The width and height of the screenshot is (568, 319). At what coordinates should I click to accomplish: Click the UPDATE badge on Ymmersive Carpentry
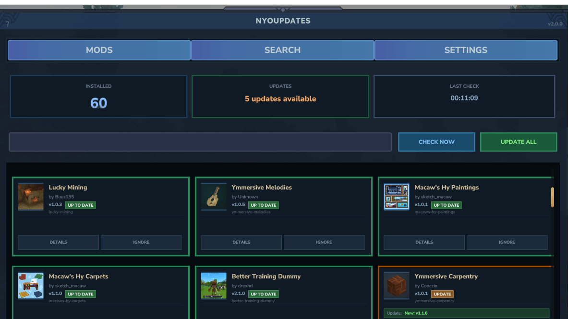click(x=442, y=294)
